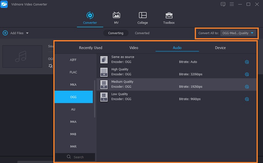
Task: Expand the Add Files dropdown arrow
Action: coord(27,33)
